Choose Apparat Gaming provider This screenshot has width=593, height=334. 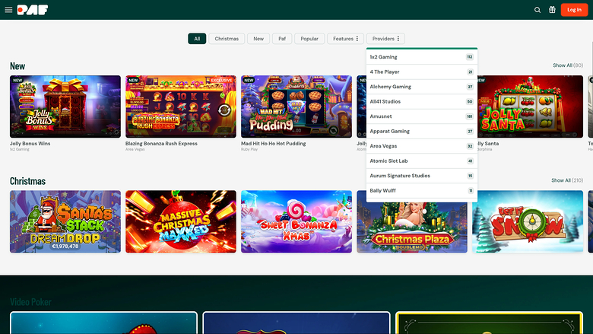[x=422, y=132]
